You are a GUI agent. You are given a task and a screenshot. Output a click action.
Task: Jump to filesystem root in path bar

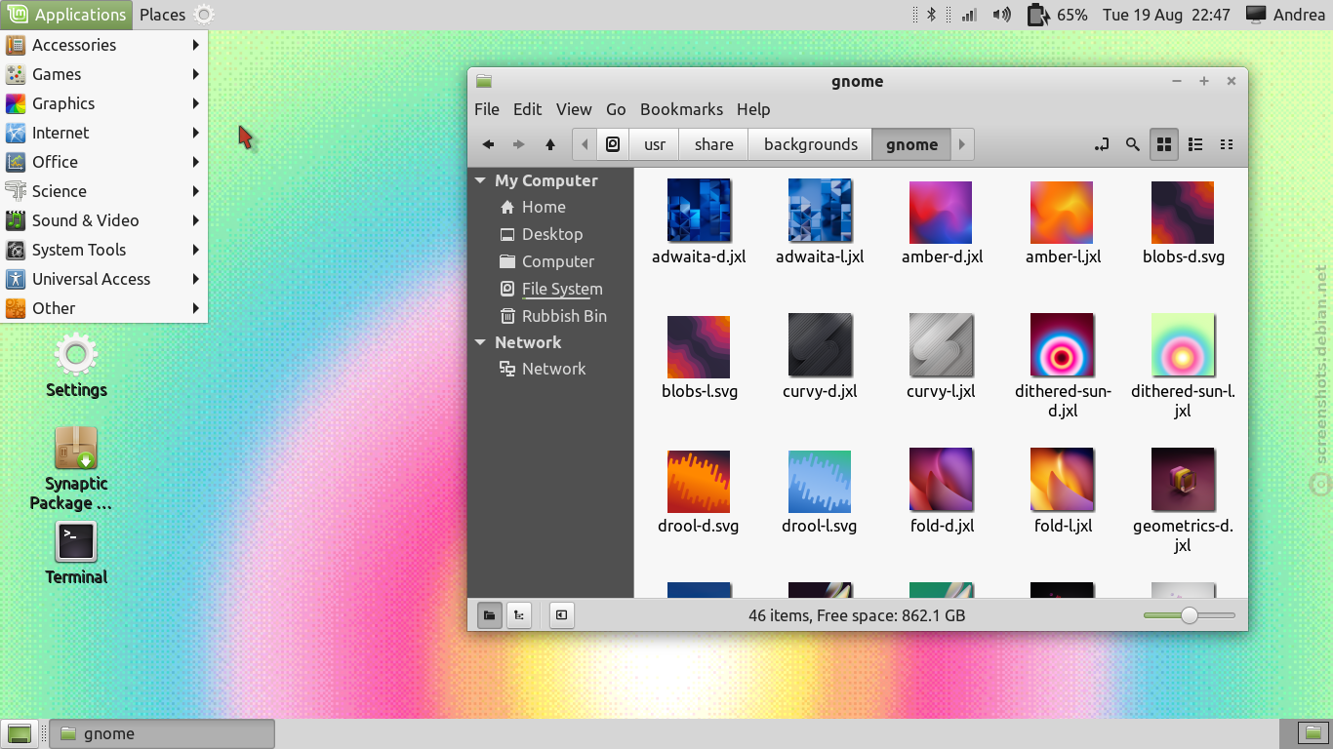pyautogui.click(x=613, y=144)
